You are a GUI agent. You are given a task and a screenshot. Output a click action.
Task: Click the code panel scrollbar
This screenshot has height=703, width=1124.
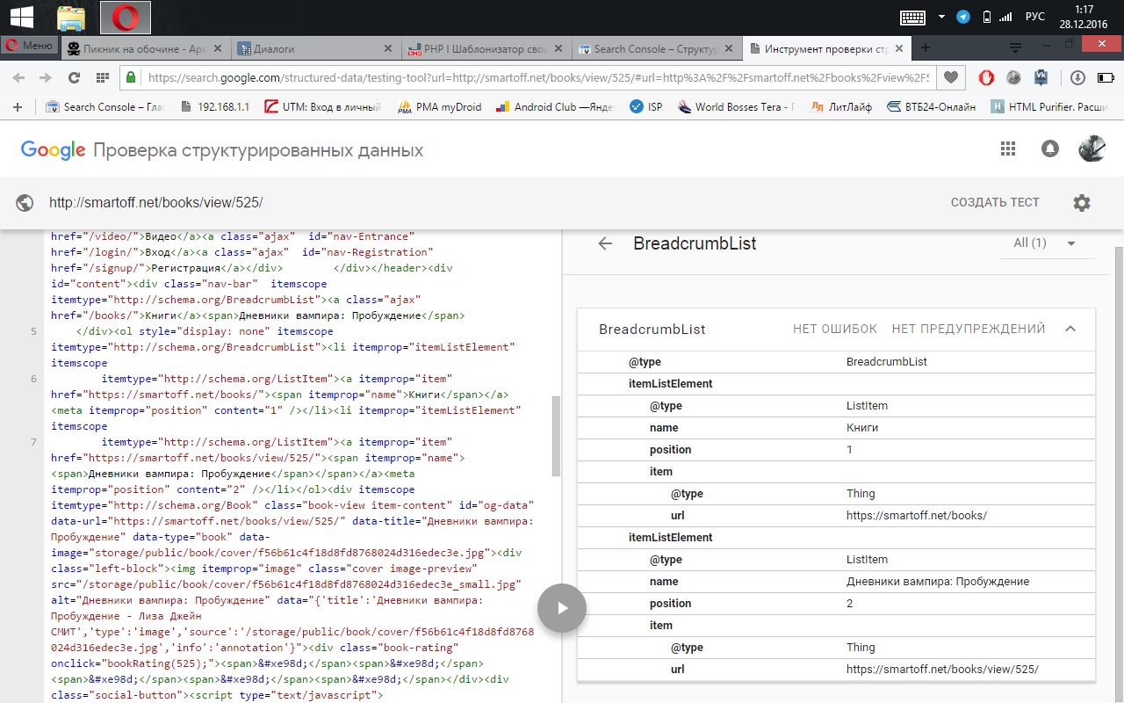(556, 435)
